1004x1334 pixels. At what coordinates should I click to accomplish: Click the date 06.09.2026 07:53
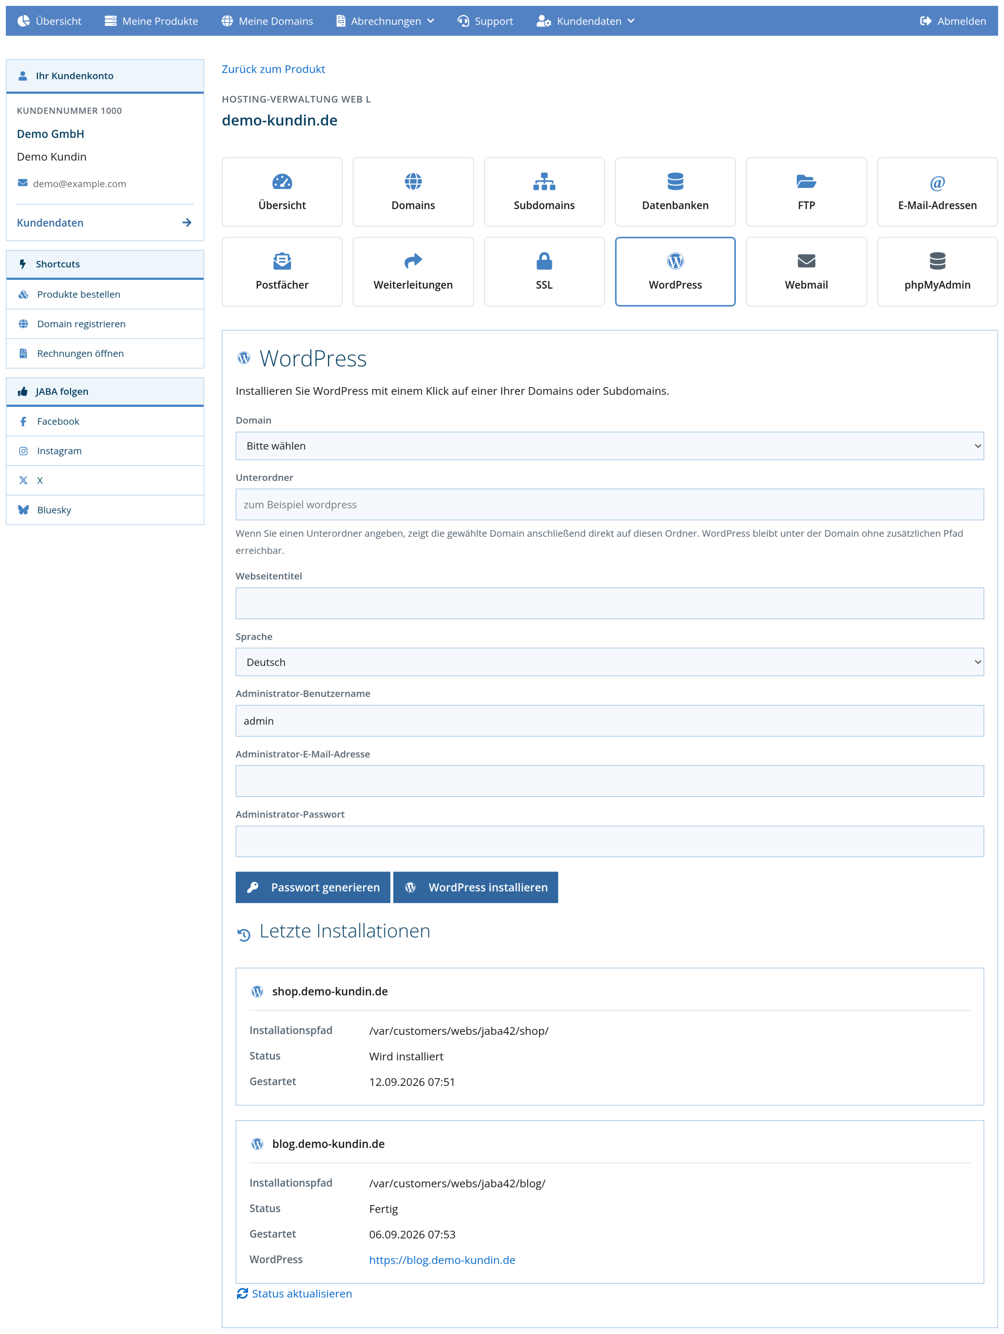[x=412, y=1234]
